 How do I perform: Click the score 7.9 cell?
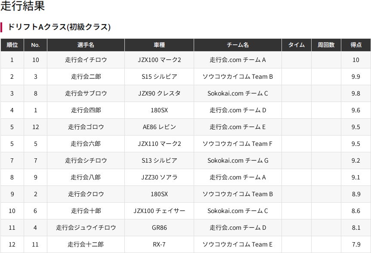[x=356, y=244]
